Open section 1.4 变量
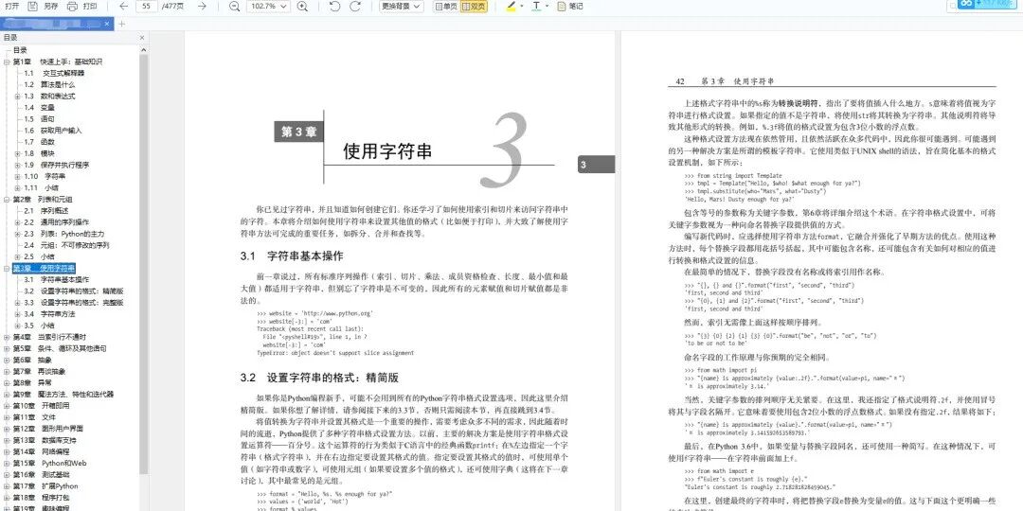Viewport: 1023px width, 511px height. [39, 108]
